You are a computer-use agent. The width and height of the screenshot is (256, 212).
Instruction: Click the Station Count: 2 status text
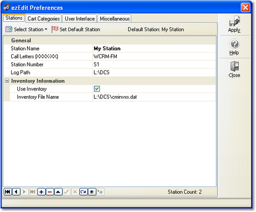coord(185,192)
